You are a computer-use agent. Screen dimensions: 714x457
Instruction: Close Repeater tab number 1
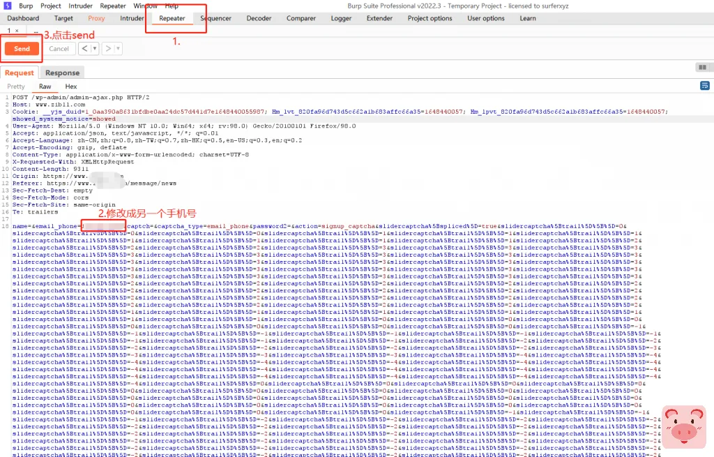point(17,31)
